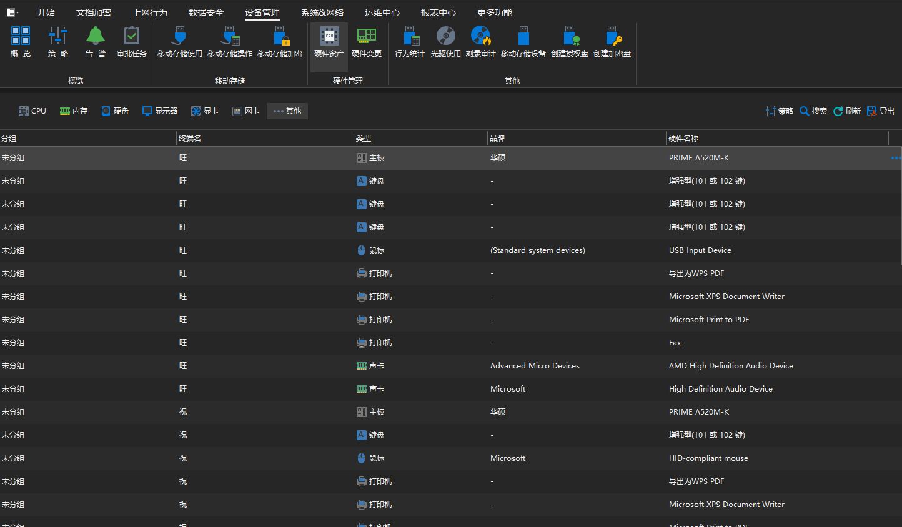The image size is (902, 527).
Task: Switch to the 系统&网络 tab
Action: tap(322, 12)
